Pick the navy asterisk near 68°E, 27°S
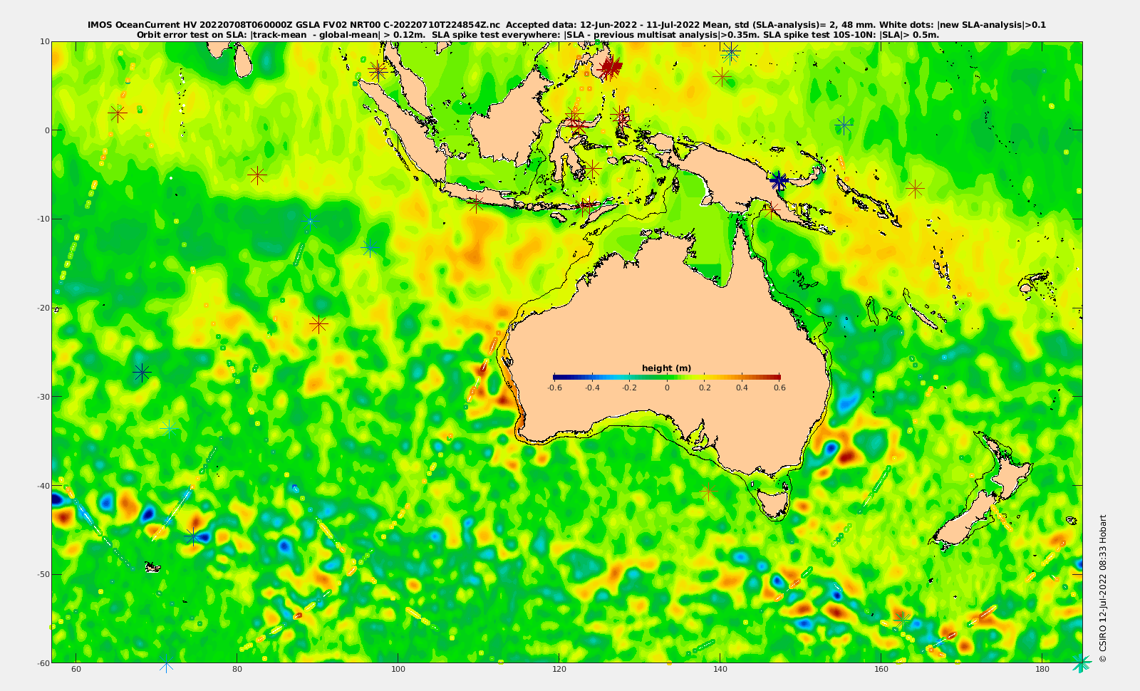The width and height of the screenshot is (1140, 691). point(142,372)
